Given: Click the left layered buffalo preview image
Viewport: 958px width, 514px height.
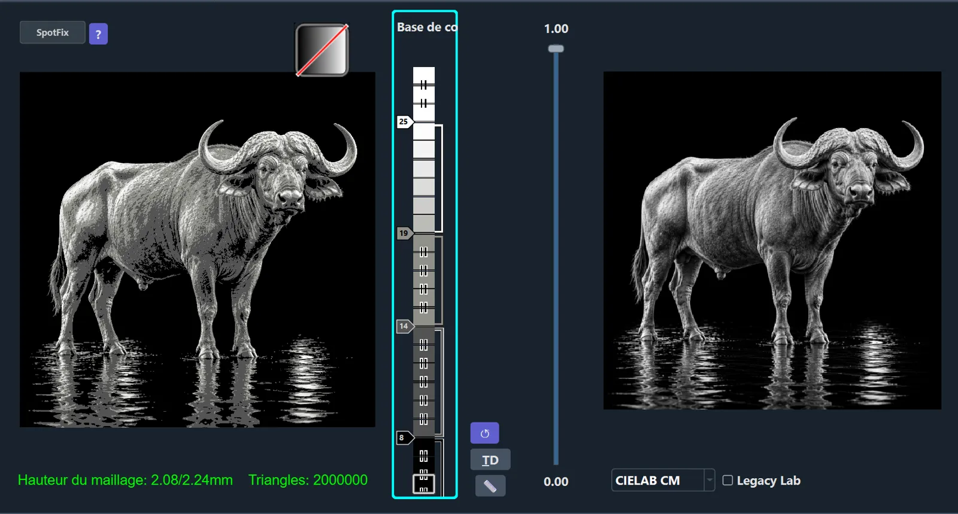Looking at the screenshot, I should [x=198, y=250].
